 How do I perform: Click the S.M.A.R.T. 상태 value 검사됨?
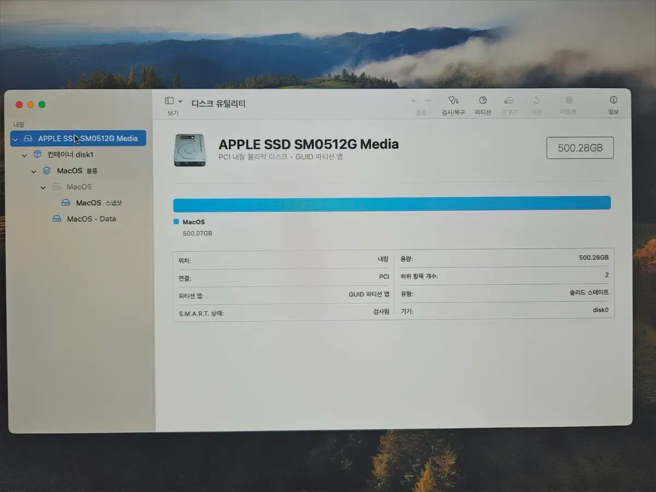pos(380,312)
